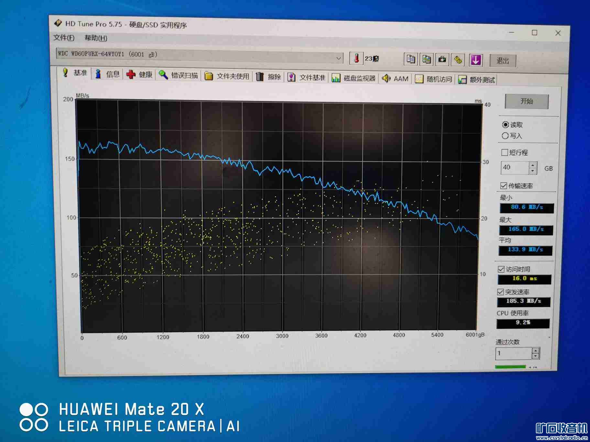
Task: Click the temperature thermometer icon
Action: point(356,58)
